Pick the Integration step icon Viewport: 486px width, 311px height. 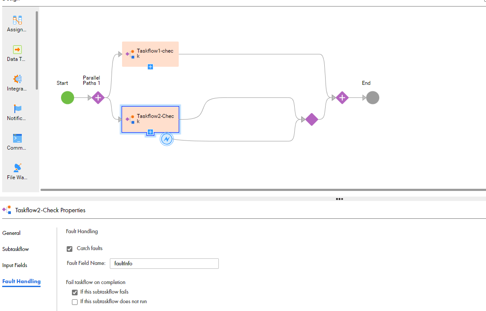coord(17,79)
